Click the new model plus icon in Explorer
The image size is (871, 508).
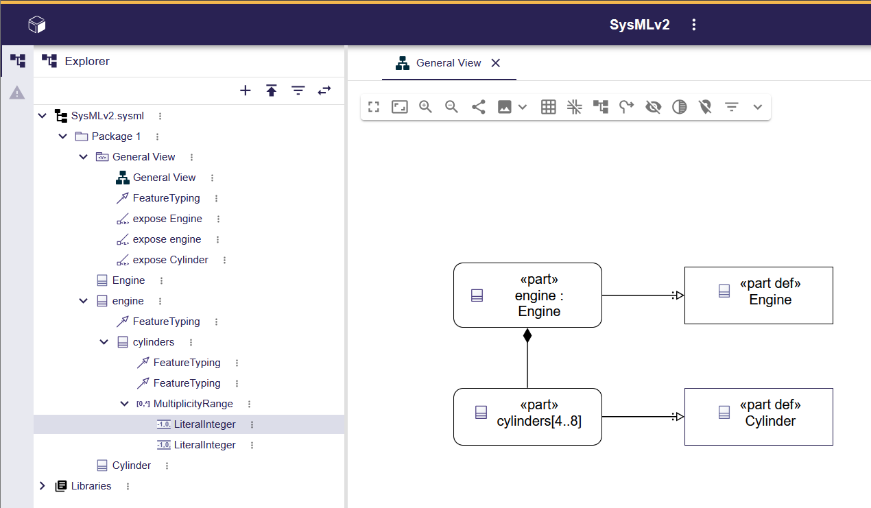point(246,90)
